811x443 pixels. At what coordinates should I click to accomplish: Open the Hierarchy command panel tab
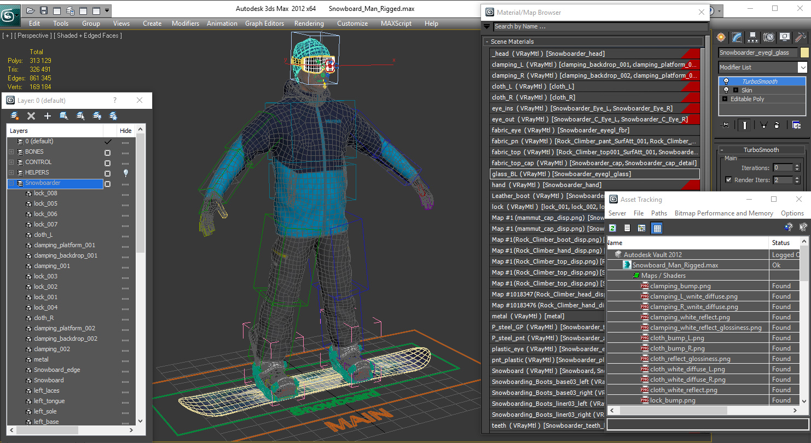click(x=753, y=37)
